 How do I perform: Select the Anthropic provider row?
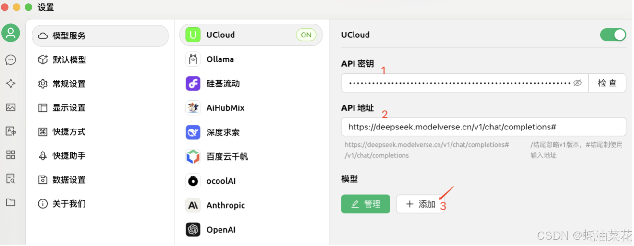pyautogui.click(x=251, y=205)
